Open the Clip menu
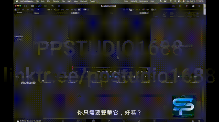This screenshot has height=122, width=219. point(63,1)
